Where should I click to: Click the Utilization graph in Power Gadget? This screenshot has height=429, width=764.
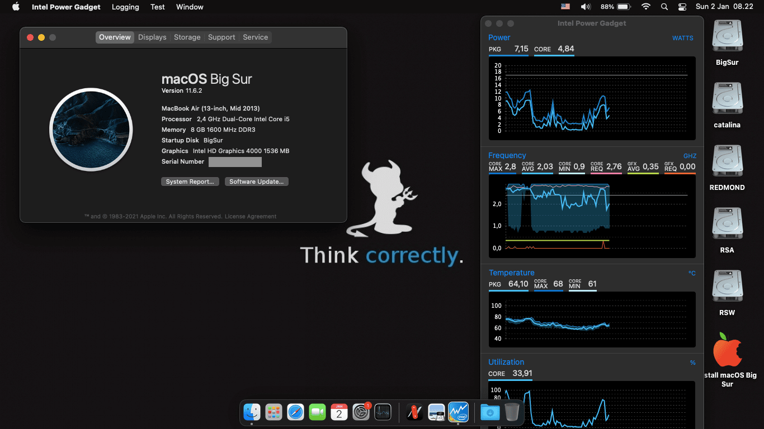coord(592,405)
